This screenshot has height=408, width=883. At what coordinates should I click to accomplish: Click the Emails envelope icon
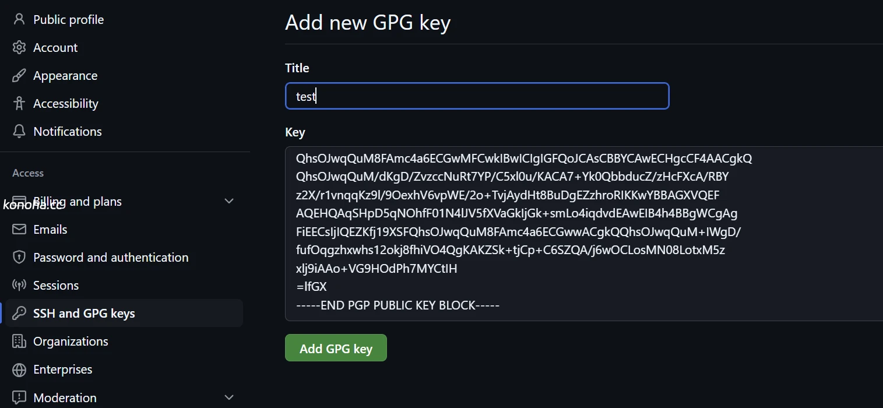coord(19,229)
